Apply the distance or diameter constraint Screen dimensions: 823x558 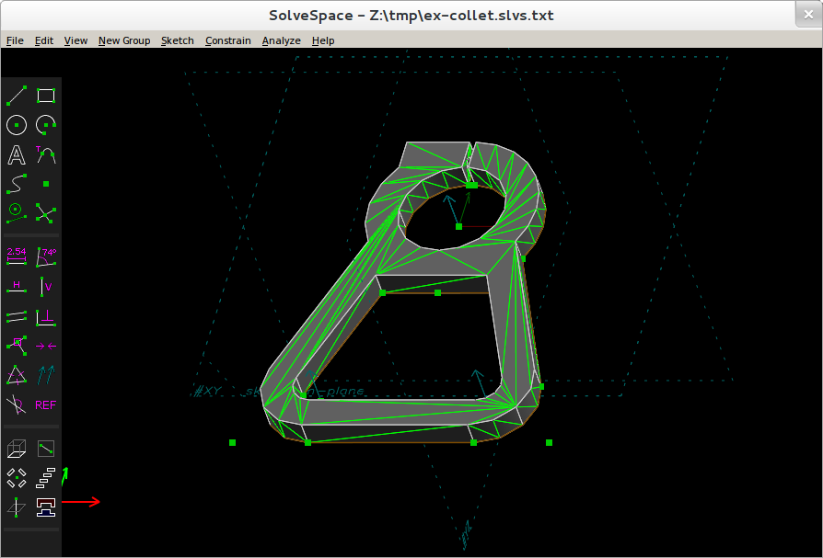coord(17,256)
